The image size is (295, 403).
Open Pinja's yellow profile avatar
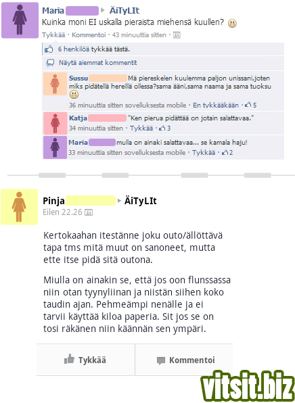coord(20,207)
